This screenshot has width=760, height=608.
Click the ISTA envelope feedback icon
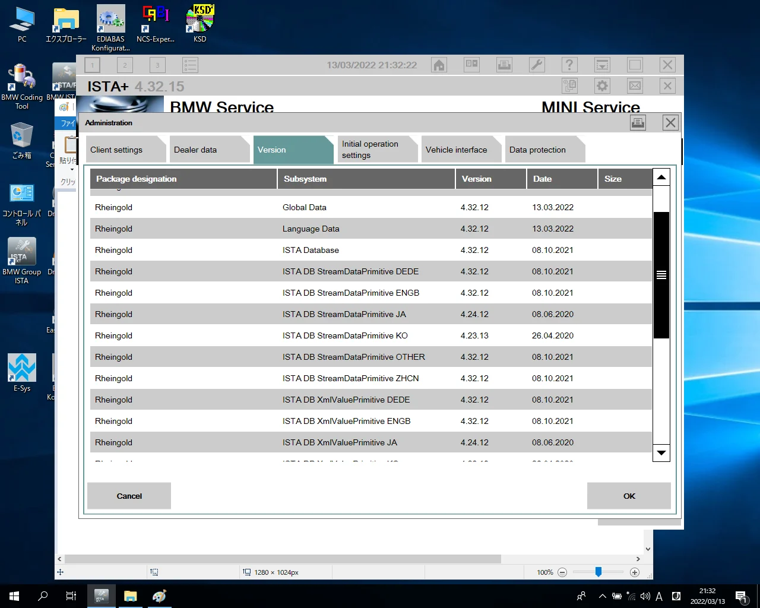point(635,86)
